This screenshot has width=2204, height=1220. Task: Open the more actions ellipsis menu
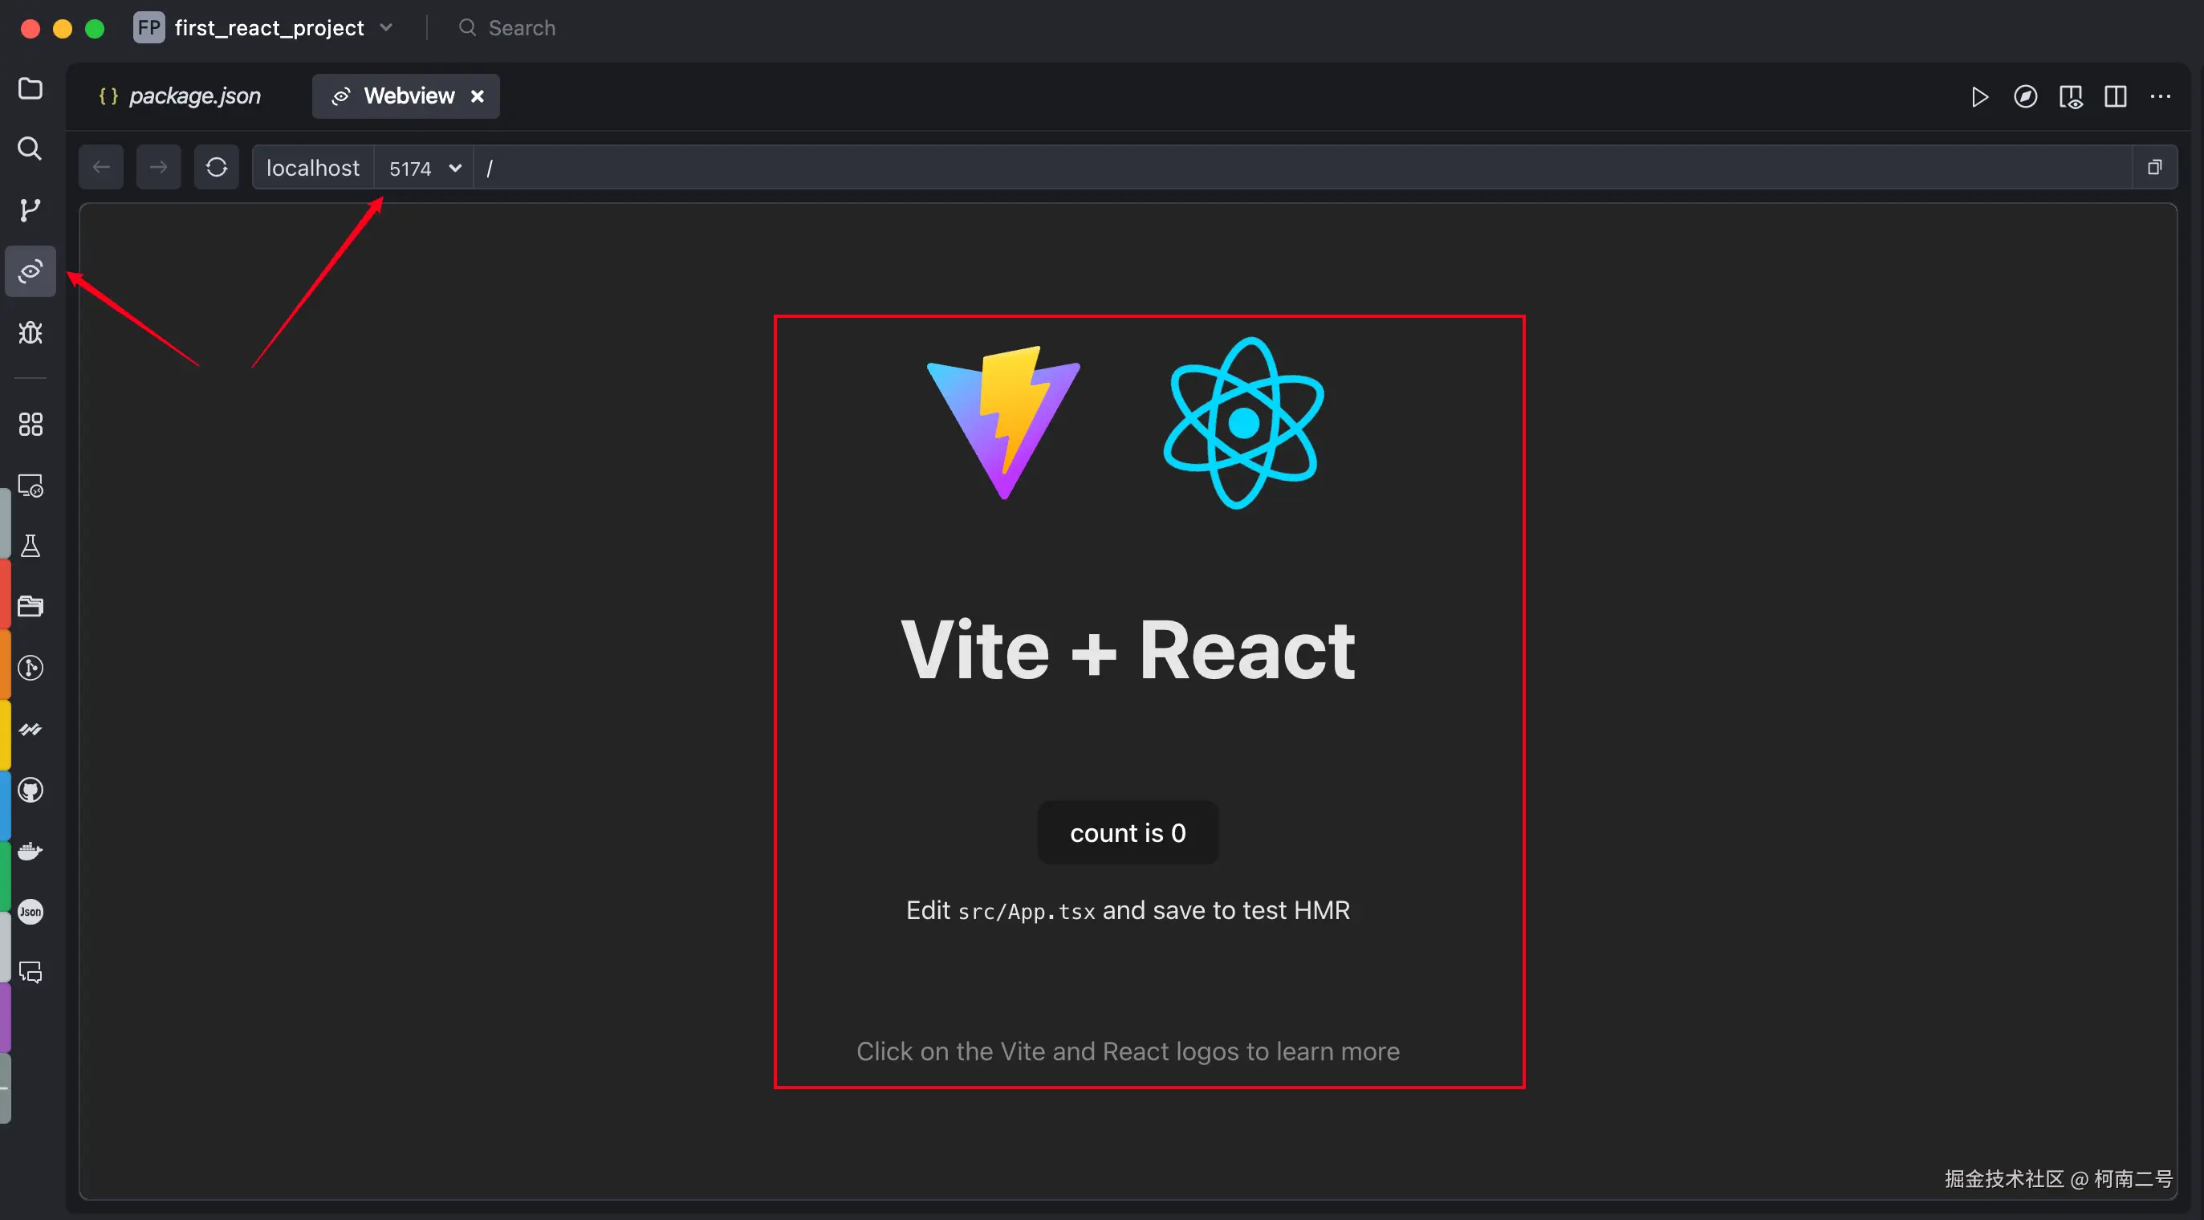[x=2161, y=96]
